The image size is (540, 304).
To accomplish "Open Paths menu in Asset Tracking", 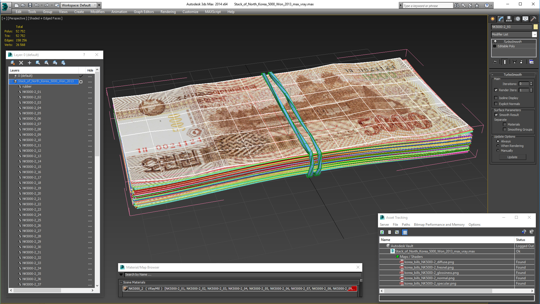I will 406,225.
